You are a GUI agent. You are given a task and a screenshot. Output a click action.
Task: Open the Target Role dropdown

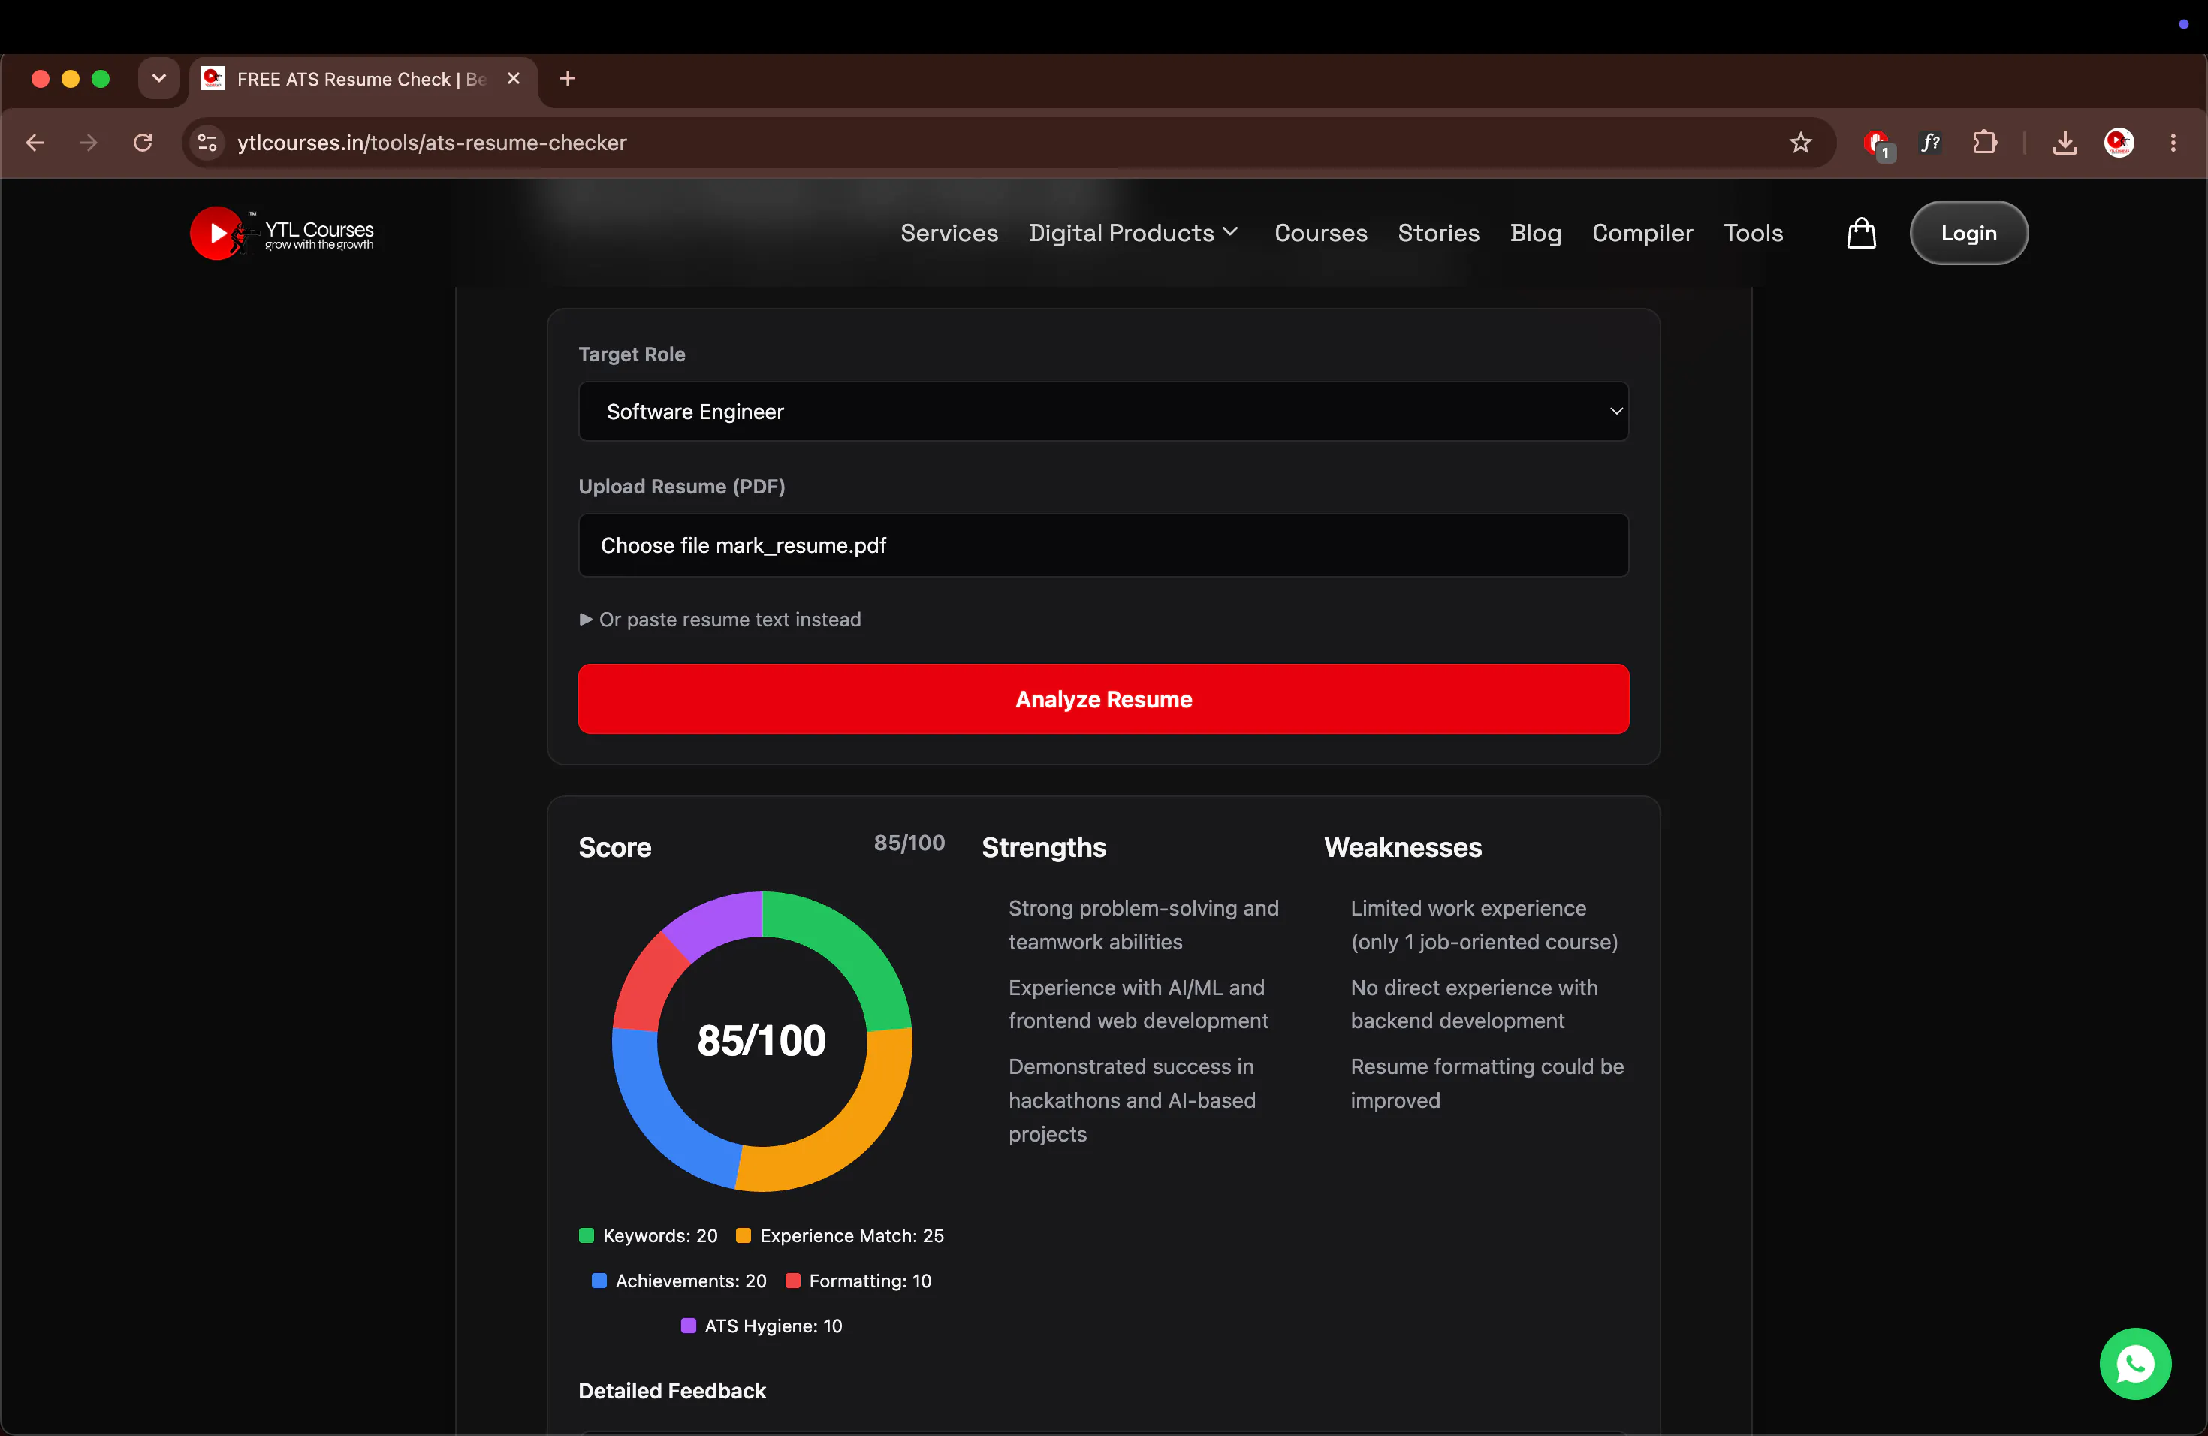(x=1103, y=411)
